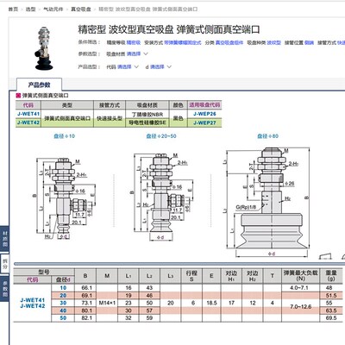Viewport: 345px width, 345px height.
Task: Select diameter 10 in the spec table
Action: click(63, 288)
